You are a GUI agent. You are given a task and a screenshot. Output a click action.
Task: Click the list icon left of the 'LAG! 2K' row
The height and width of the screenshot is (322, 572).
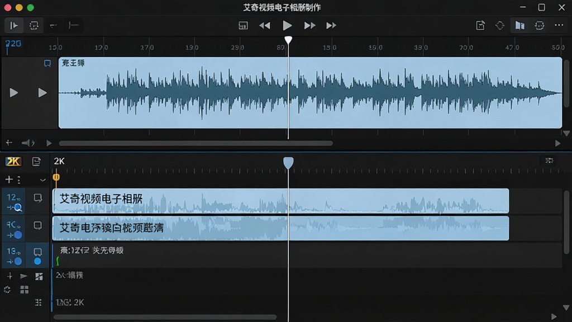(39, 302)
